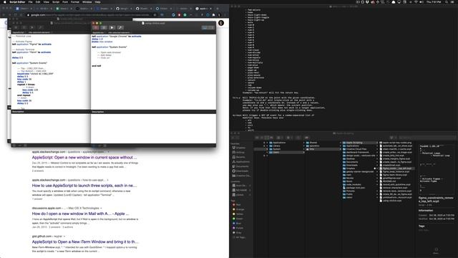Click the Dropbox icon in the menu bar
The height and width of the screenshot is (258, 458).
pyautogui.click(x=368, y=1)
